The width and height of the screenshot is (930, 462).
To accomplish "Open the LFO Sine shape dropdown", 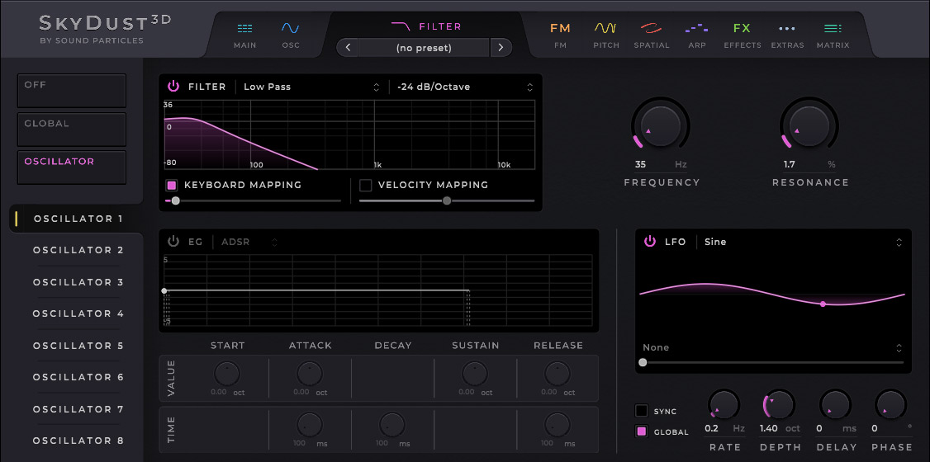I will point(801,243).
